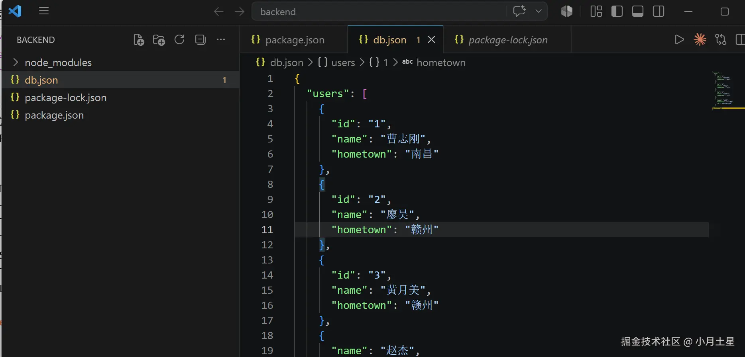Switch to the package.json tab
This screenshot has width=745, height=357.
click(294, 40)
